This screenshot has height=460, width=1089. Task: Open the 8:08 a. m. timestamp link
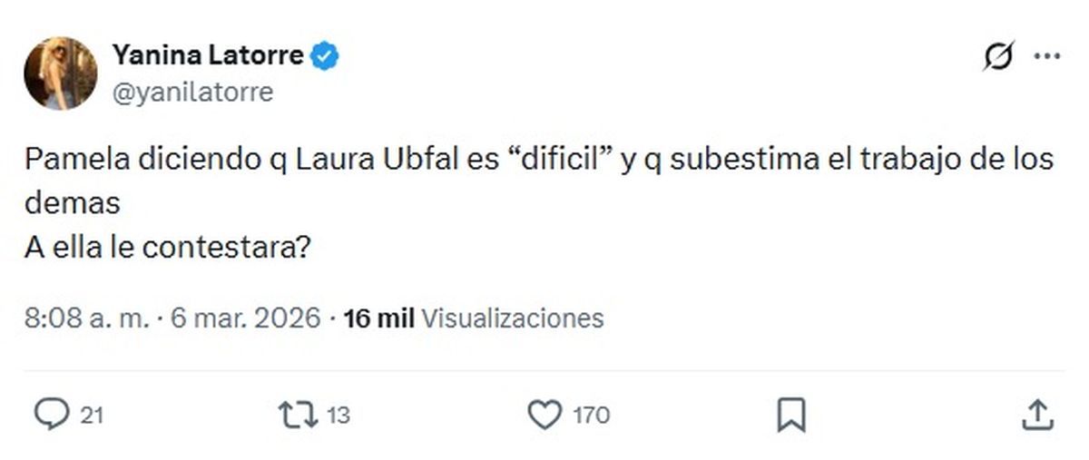[x=87, y=318]
